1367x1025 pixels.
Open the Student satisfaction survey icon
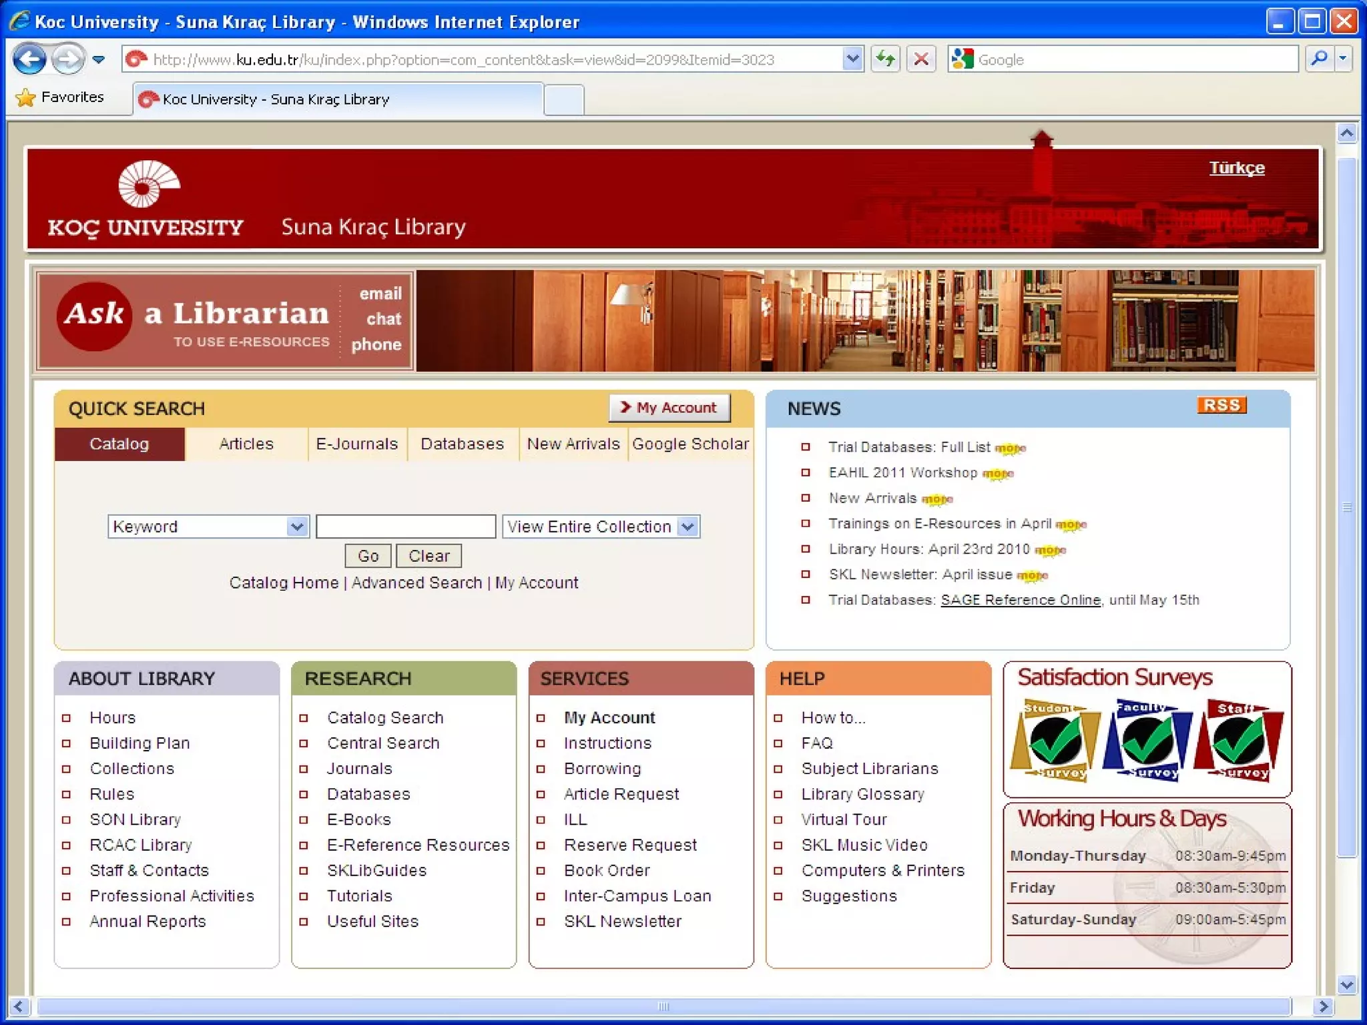click(x=1055, y=740)
